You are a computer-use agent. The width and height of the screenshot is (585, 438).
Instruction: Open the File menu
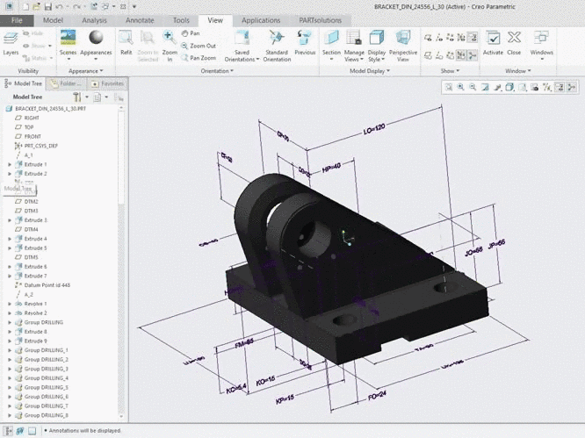[18, 19]
